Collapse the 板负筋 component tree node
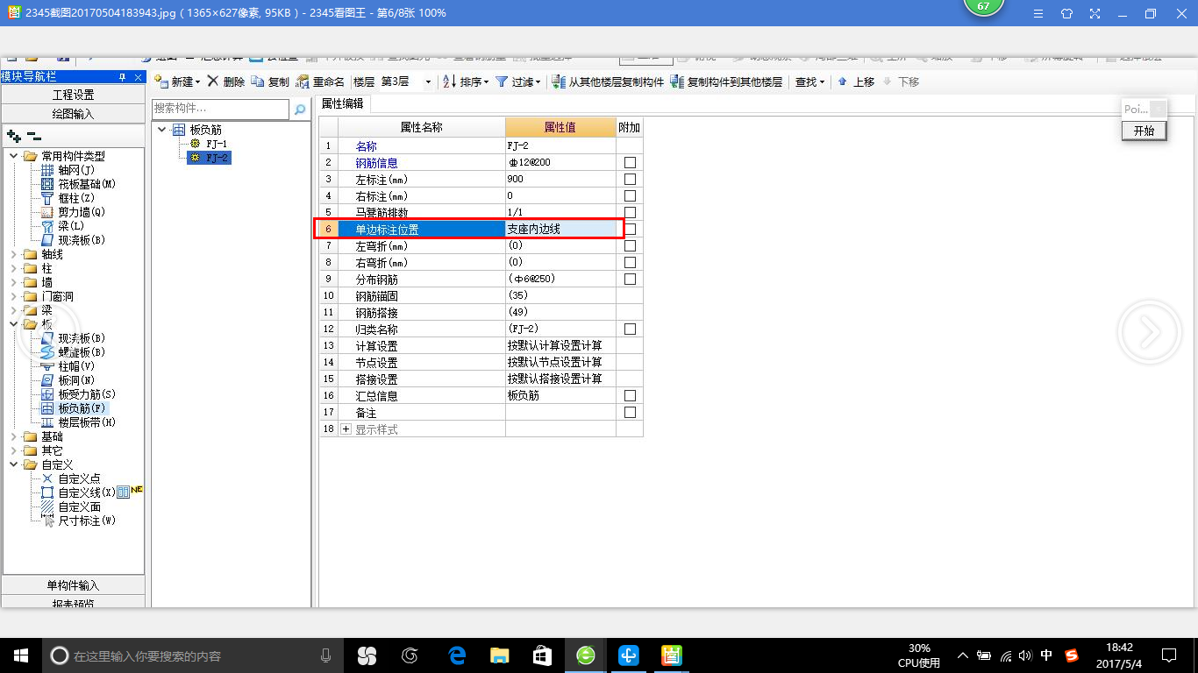This screenshot has height=673, width=1198. point(162,130)
